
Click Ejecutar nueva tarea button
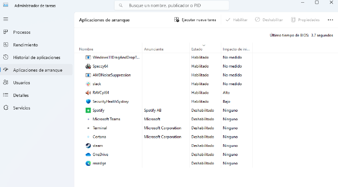coord(195,20)
